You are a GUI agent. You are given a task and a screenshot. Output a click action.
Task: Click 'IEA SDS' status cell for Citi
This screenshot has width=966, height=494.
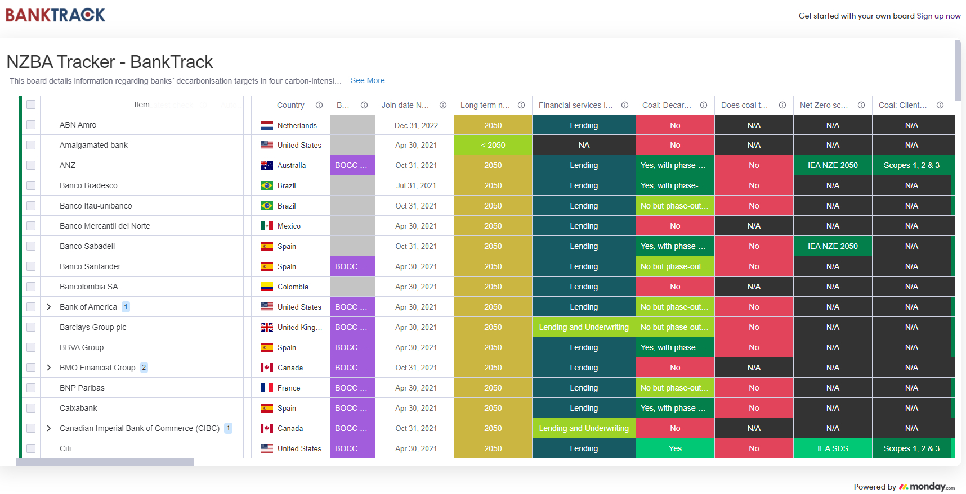(x=833, y=448)
